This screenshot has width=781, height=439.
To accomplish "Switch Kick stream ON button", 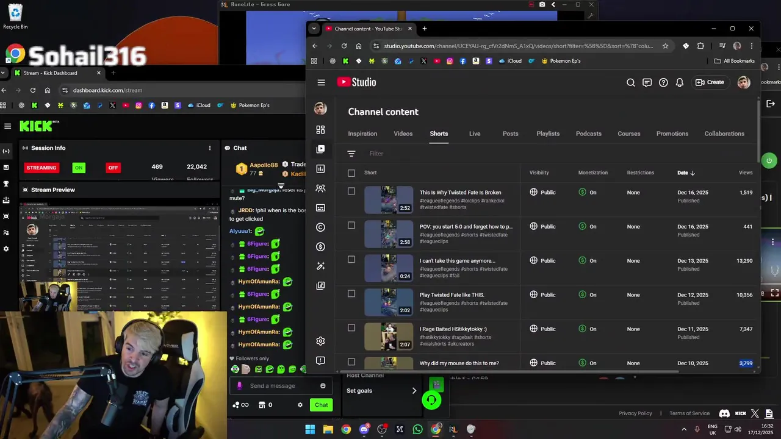I will [79, 168].
